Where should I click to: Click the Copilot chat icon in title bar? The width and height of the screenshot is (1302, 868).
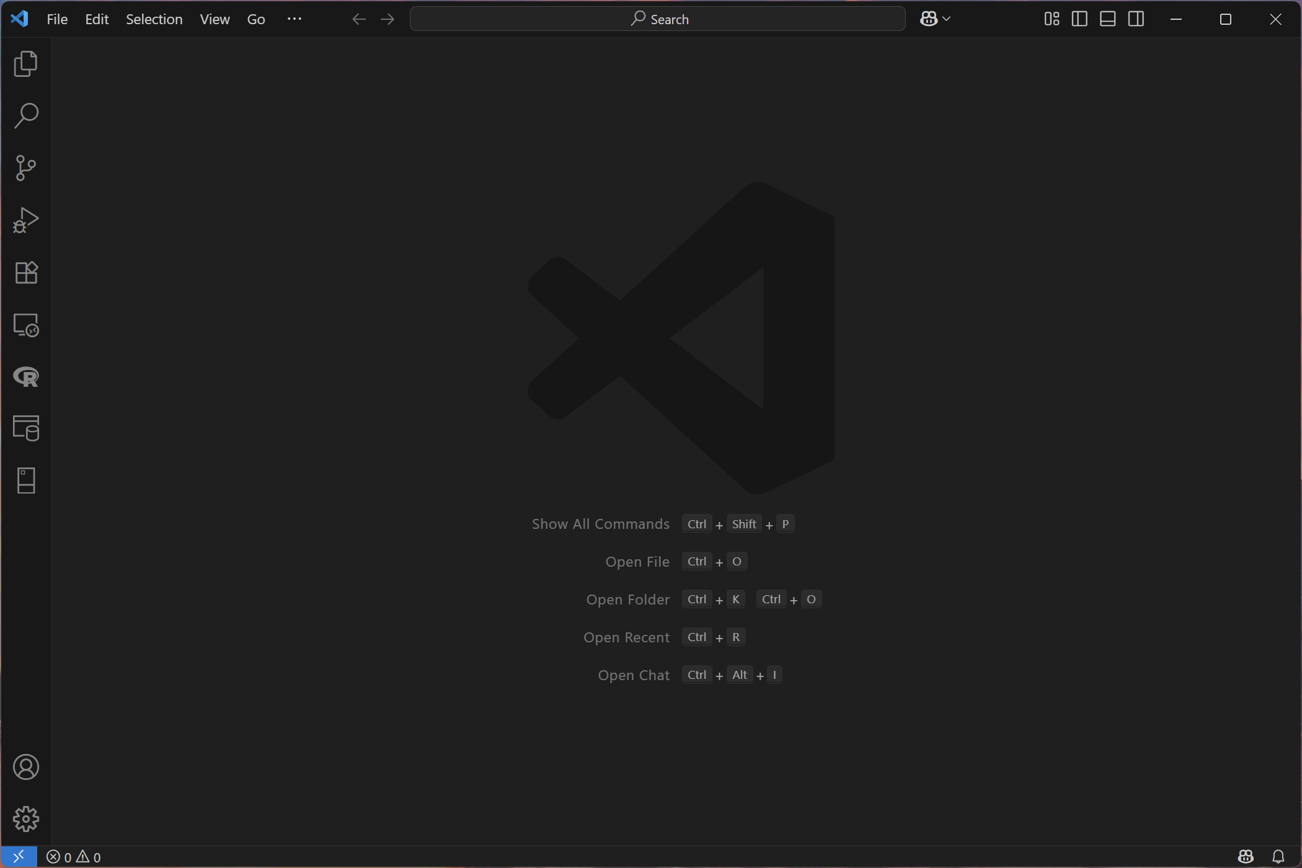pos(928,19)
